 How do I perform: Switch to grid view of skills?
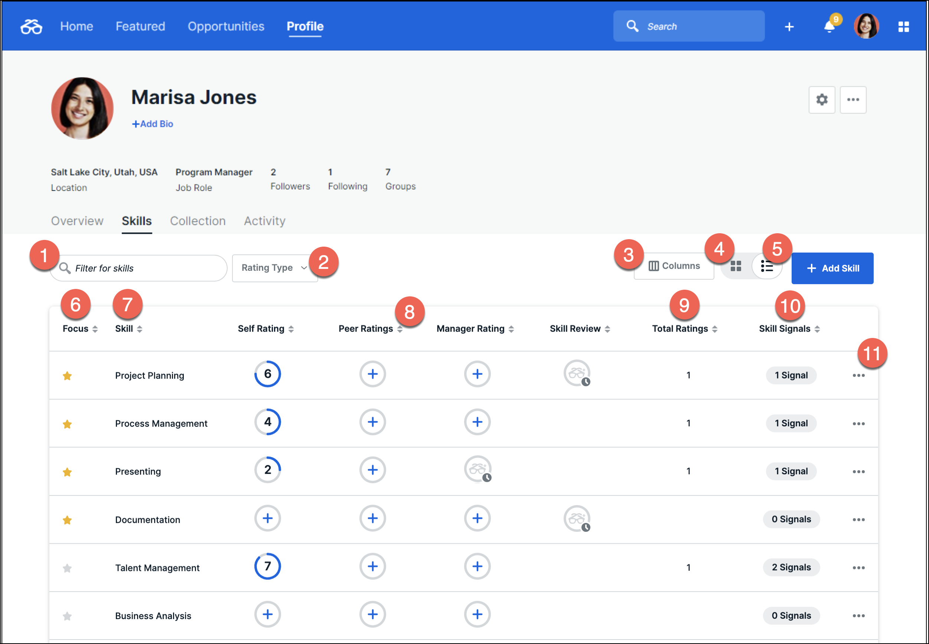[736, 266]
